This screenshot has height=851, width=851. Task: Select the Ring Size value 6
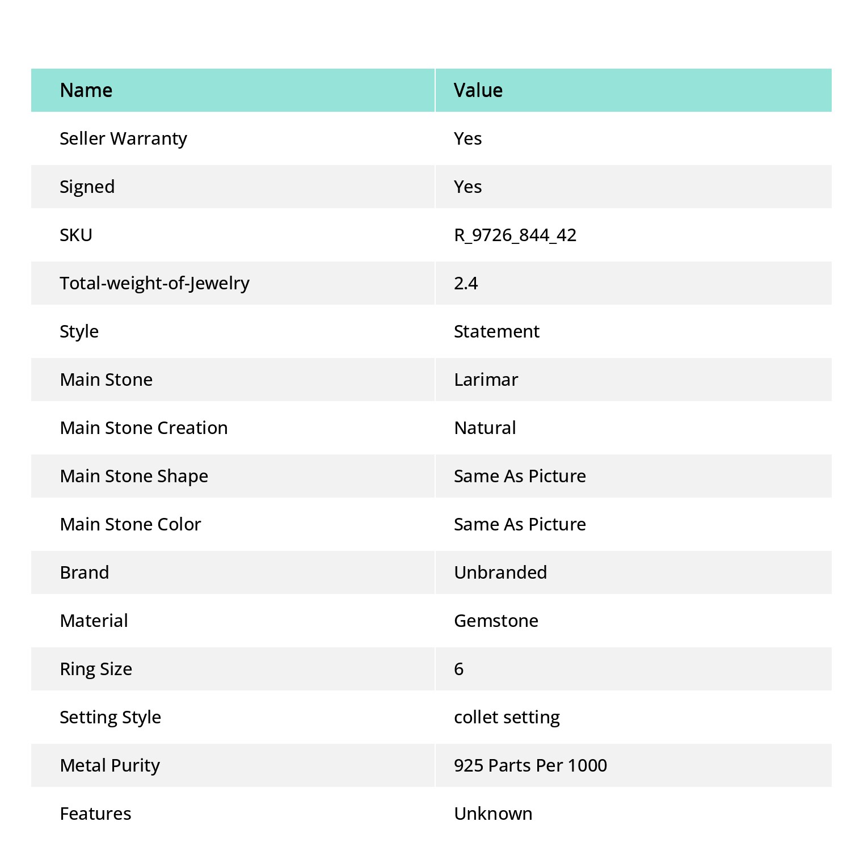coord(459,669)
